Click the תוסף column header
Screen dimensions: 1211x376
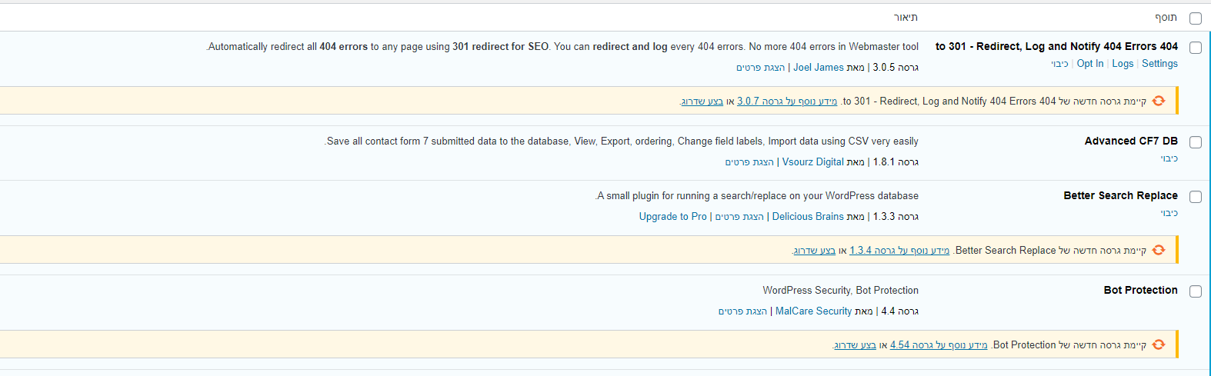[x=1166, y=18]
